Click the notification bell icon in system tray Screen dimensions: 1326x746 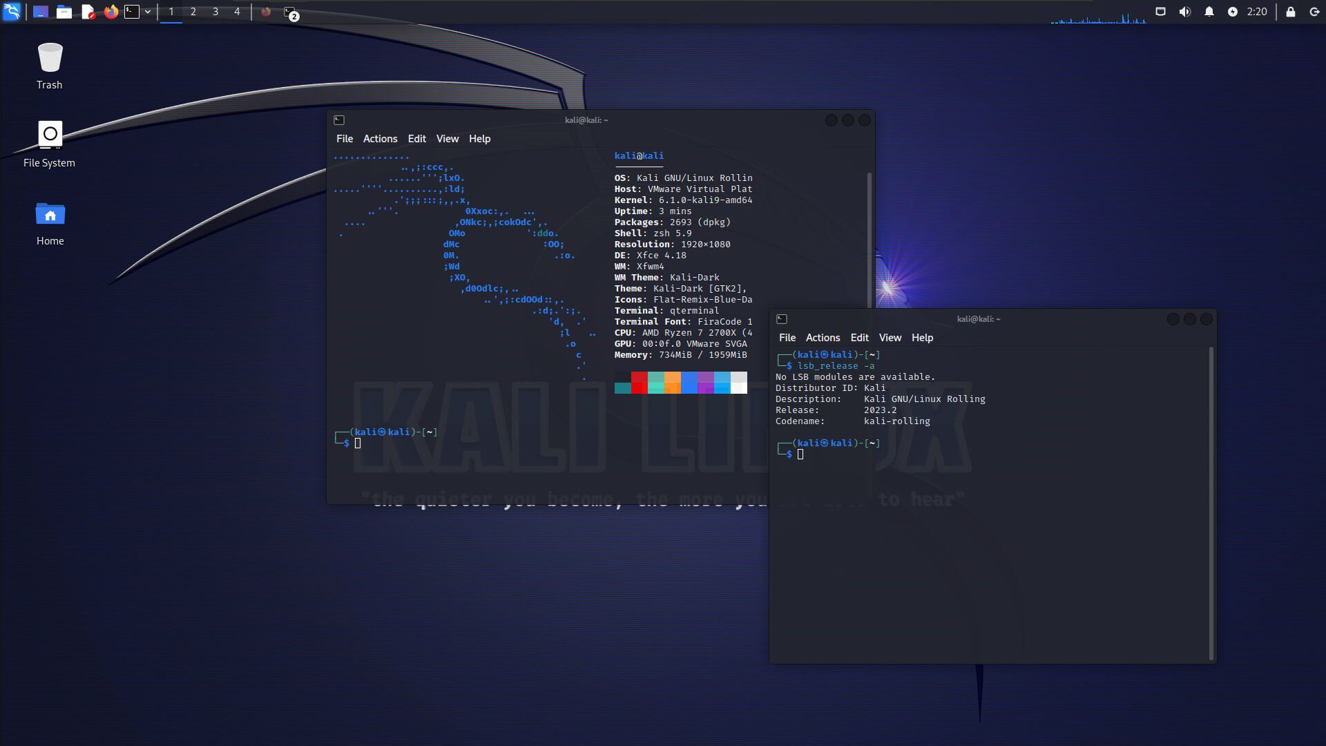tap(1209, 11)
